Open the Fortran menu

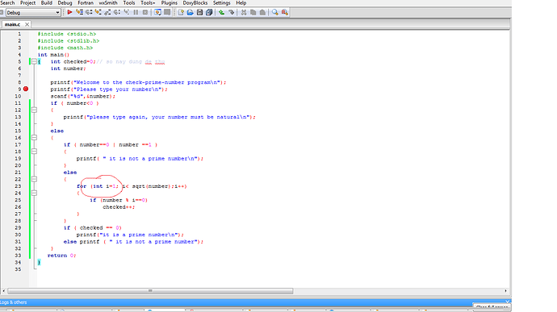pyautogui.click(x=86, y=3)
